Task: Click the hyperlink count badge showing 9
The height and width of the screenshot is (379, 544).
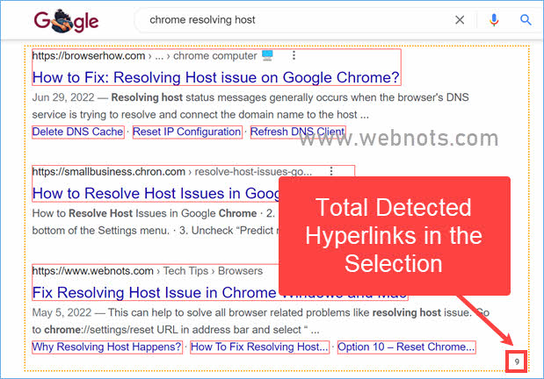Action: (517, 361)
